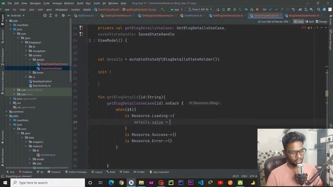Screen dimensions: 333x187
Task: Click the editor vertical scrollbar thumb
Action: [327, 94]
